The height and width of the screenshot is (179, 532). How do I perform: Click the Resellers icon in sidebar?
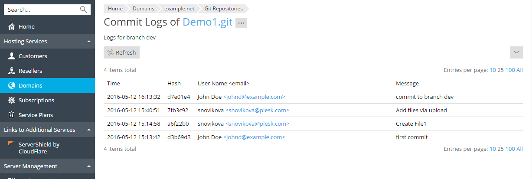12,71
